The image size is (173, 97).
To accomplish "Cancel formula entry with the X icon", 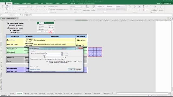I will pos(14,15).
